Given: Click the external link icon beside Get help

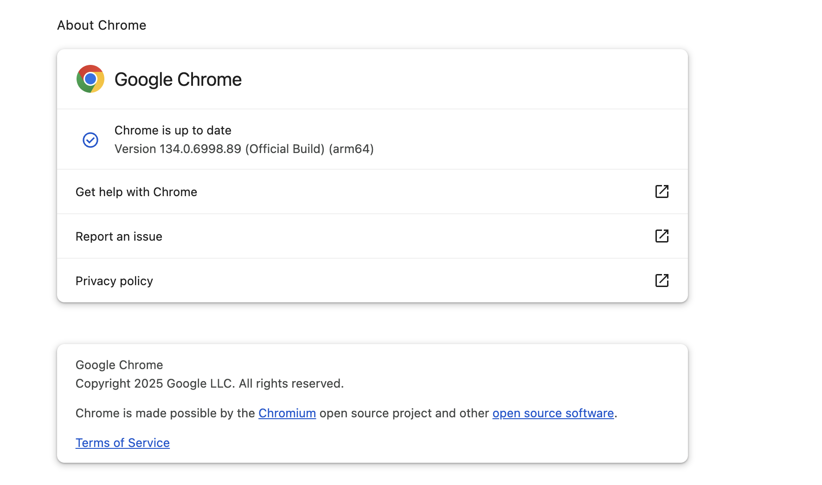Looking at the screenshot, I should [662, 191].
